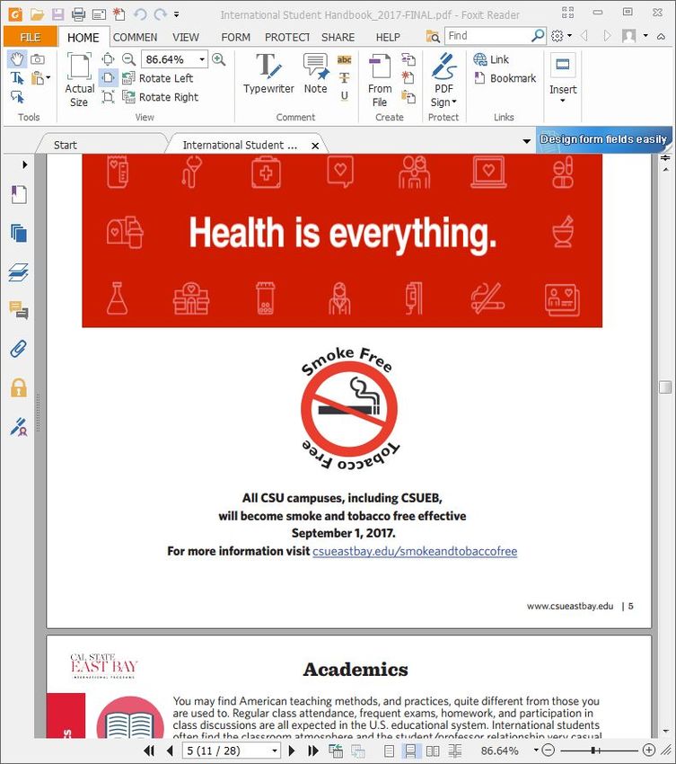Open csueastbay.edu/smokeandtobaccofree link
This screenshot has width=676, height=764.
(415, 551)
